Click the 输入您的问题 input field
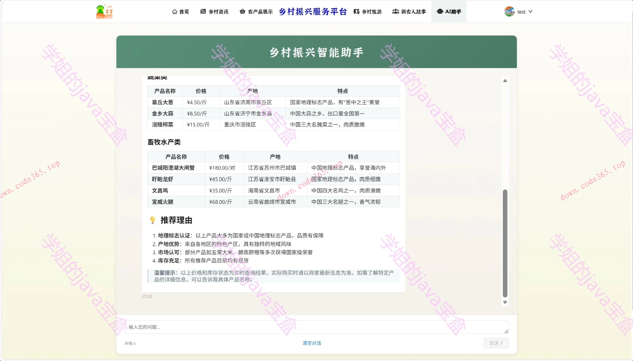 (316, 327)
